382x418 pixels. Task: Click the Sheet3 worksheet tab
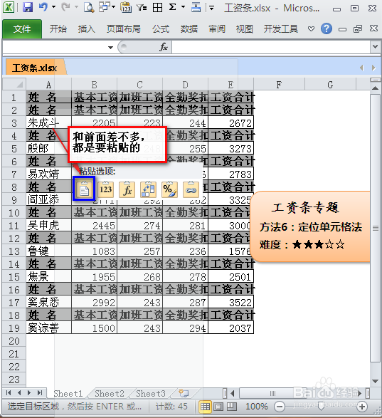pos(151,393)
